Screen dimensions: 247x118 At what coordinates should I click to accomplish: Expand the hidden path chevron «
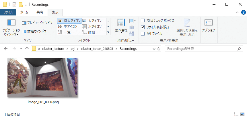(x=39, y=49)
